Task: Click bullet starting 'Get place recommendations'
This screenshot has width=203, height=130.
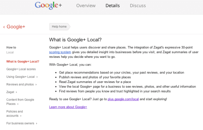Action: click(x=121, y=72)
